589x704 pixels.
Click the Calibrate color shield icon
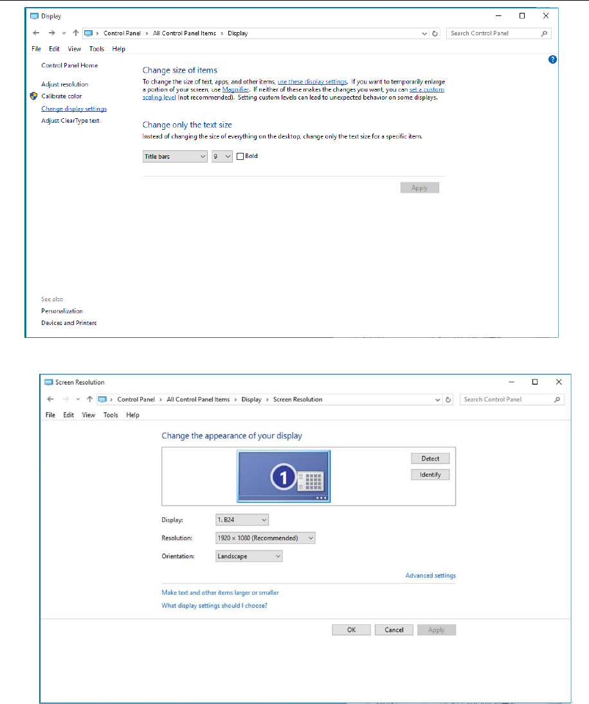coord(33,96)
